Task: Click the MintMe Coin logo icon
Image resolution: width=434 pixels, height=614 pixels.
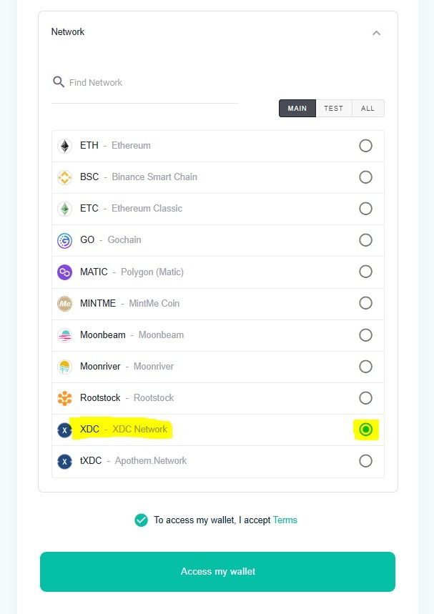Action: point(65,304)
